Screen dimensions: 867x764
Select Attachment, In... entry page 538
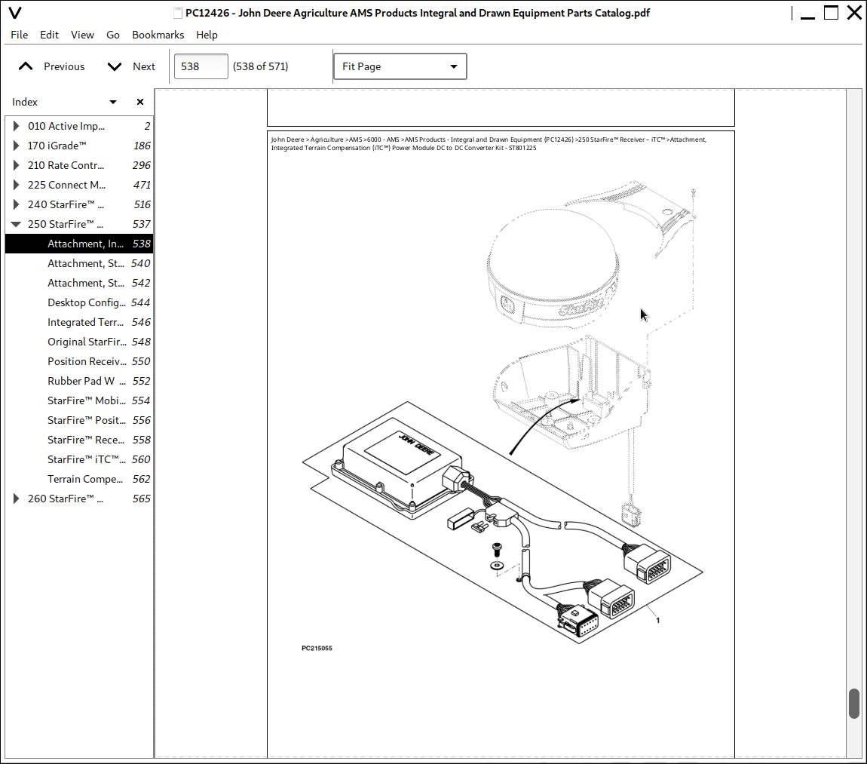pos(79,244)
